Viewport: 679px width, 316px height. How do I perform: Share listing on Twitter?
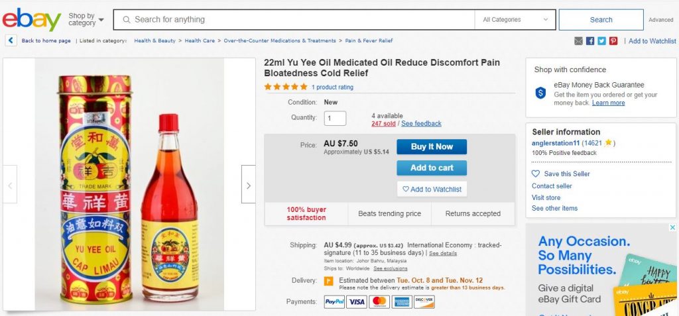pos(601,41)
